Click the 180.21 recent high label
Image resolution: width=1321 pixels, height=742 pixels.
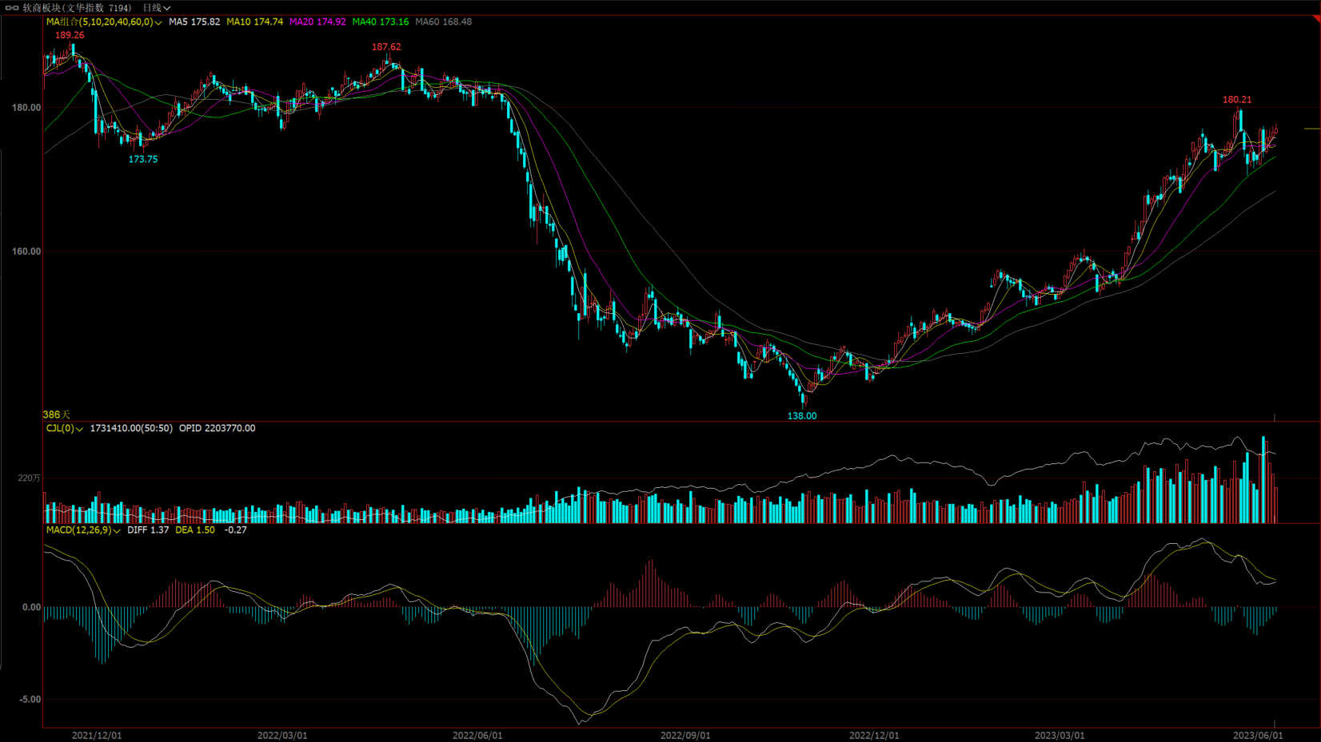1237,100
